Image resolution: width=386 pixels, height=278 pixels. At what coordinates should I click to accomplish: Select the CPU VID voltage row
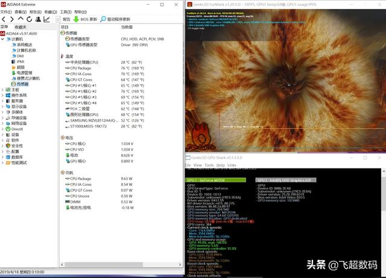click(99, 150)
